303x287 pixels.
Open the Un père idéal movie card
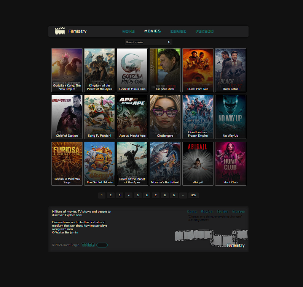pos(165,70)
